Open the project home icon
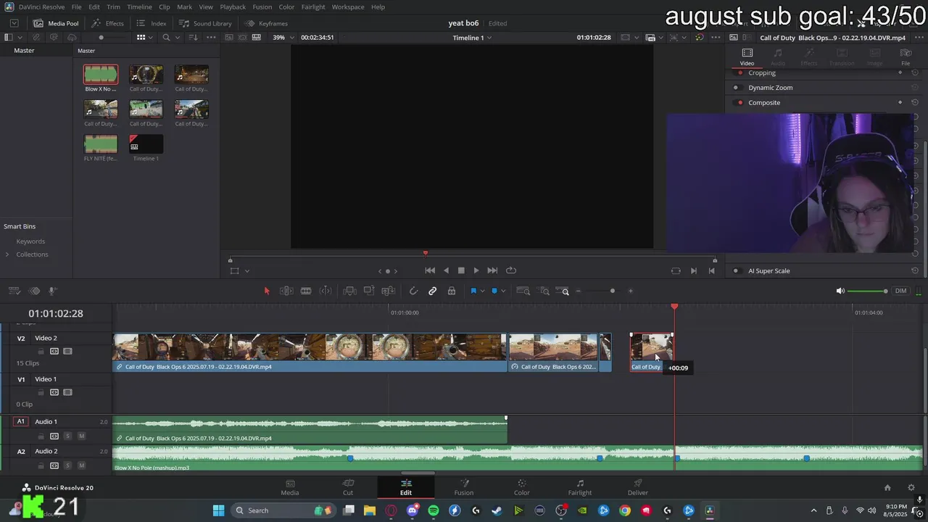928x522 pixels. pyautogui.click(x=887, y=488)
